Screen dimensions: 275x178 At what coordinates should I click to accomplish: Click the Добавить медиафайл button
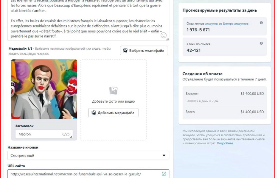click(113, 113)
